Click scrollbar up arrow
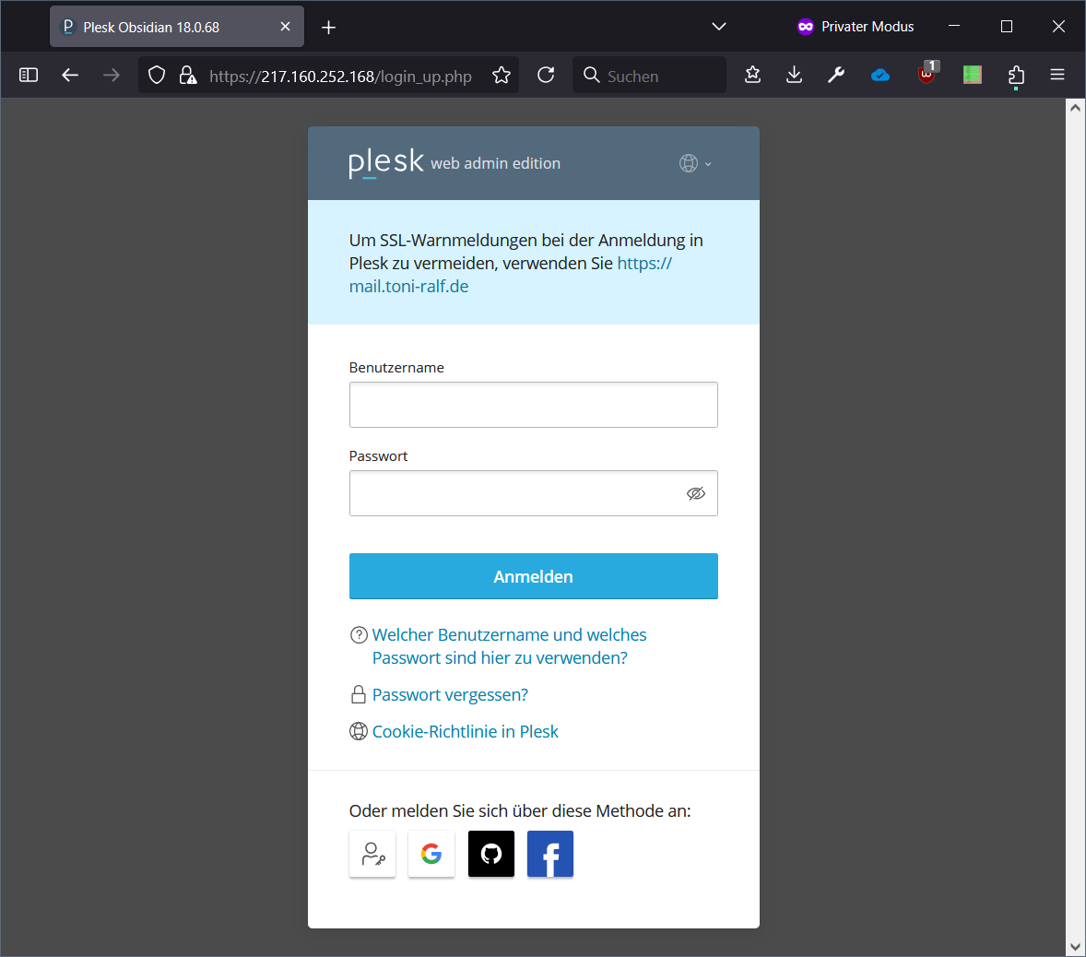1086x957 pixels. [1075, 107]
